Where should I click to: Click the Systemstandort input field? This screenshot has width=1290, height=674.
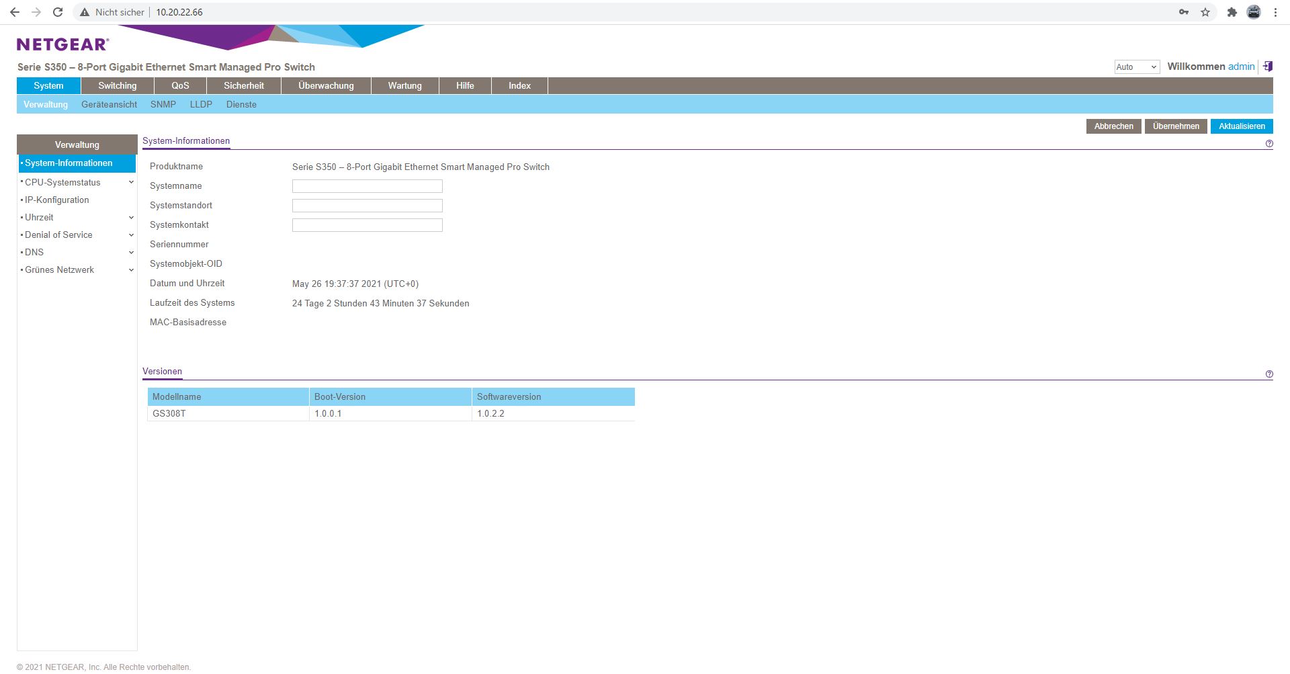click(x=368, y=206)
